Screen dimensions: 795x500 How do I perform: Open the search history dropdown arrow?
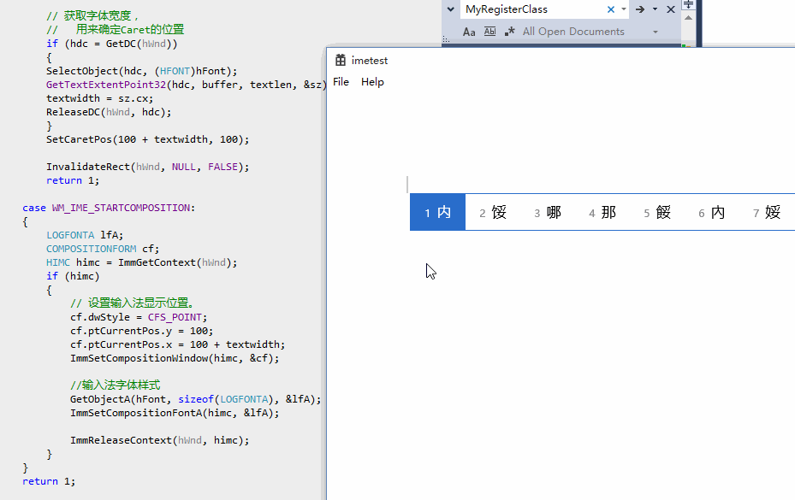[624, 9]
